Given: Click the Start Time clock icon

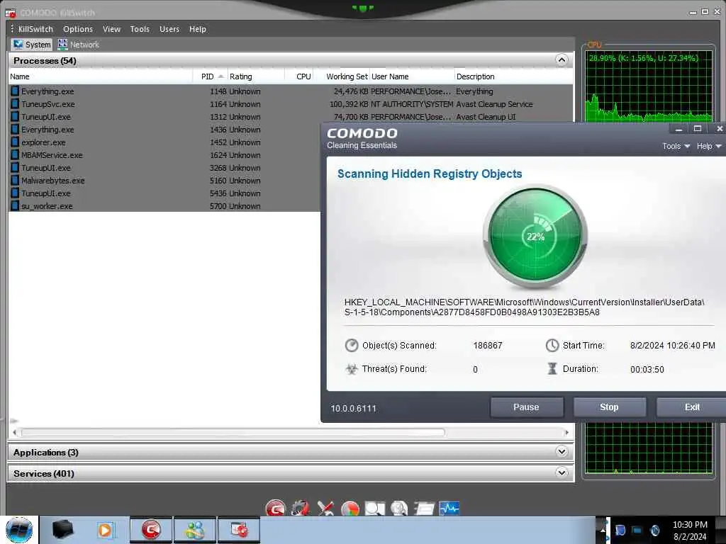Looking at the screenshot, I should click(552, 346).
